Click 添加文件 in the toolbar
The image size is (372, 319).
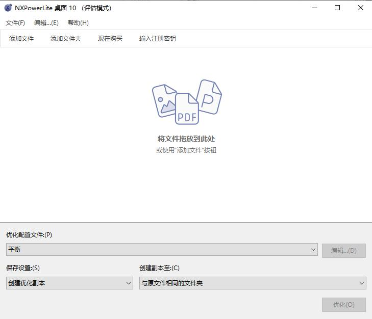[x=21, y=39]
